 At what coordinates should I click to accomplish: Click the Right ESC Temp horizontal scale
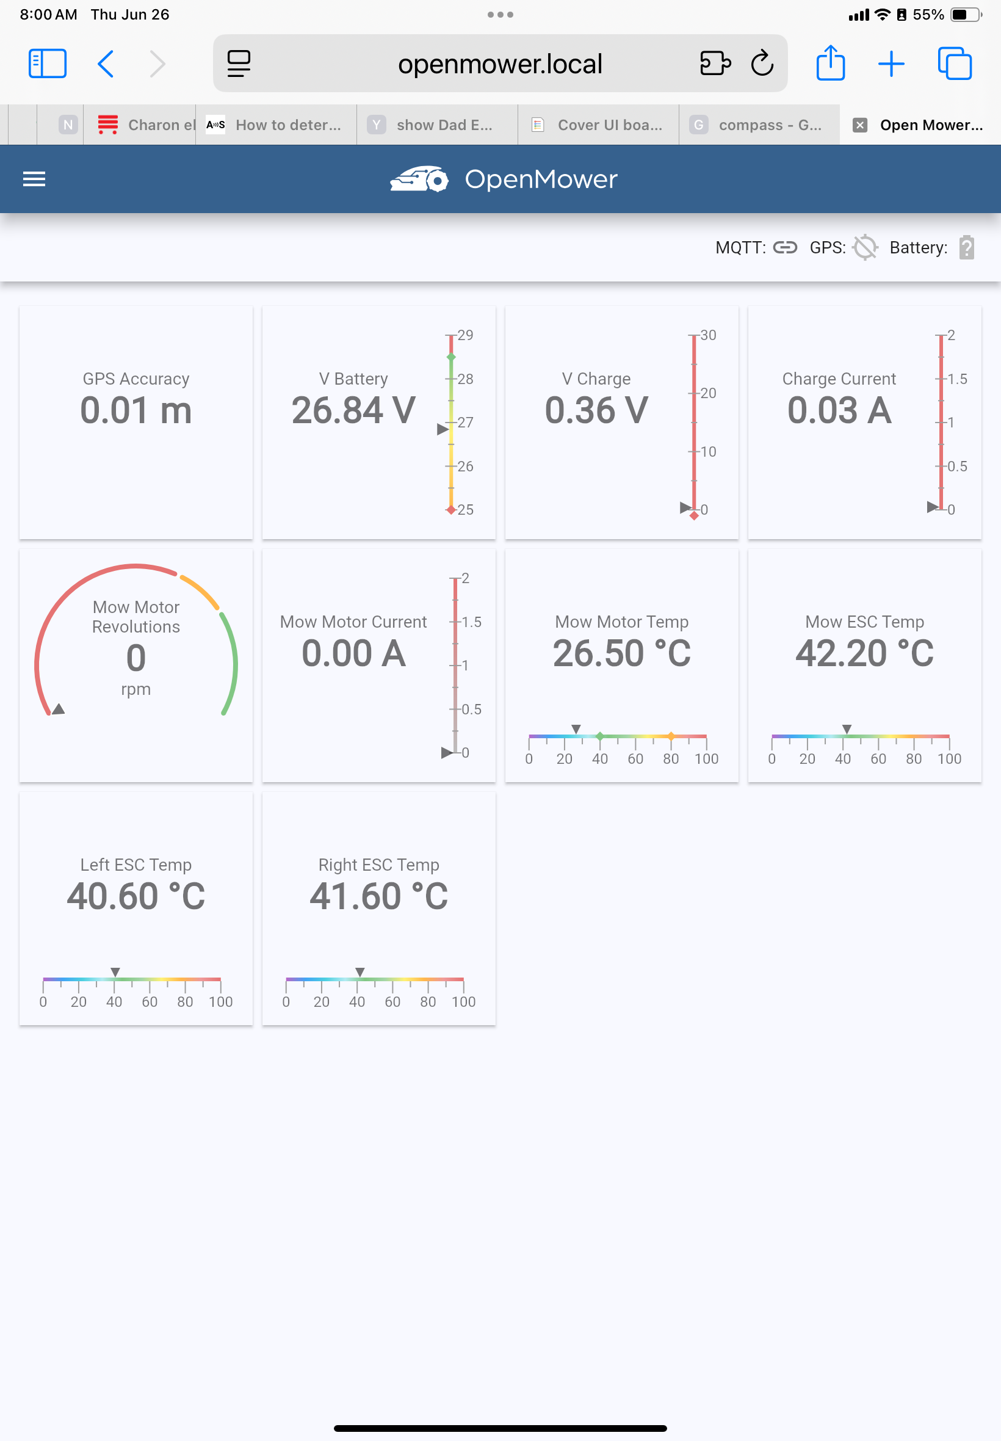click(x=379, y=988)
